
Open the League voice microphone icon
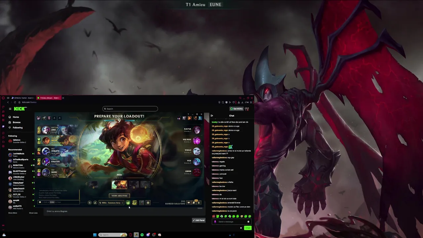pyautogui.click(x=199, y=203)
